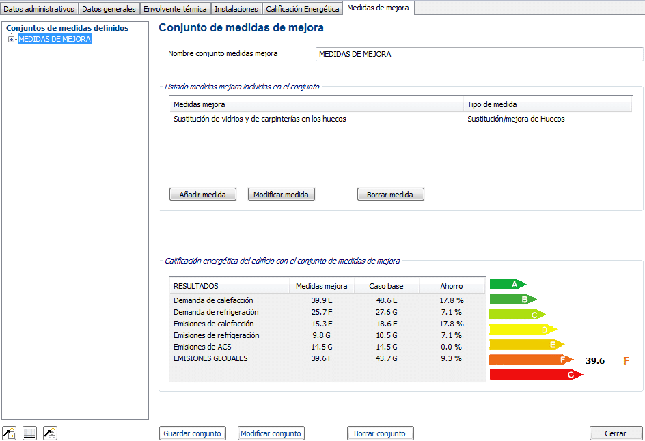The image size is (645, 441).
Task: Click the Ahorro column header in results
Action: click(x=451, y=286)
